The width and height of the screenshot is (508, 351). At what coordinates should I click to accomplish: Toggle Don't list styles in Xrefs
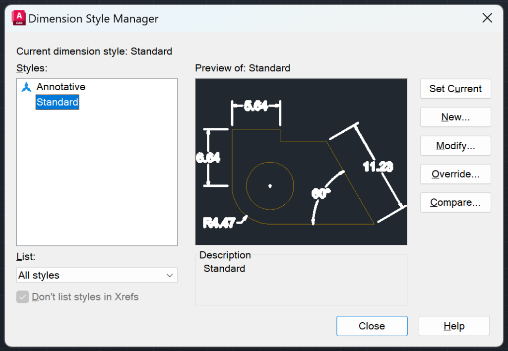click(x=22, y=296)
